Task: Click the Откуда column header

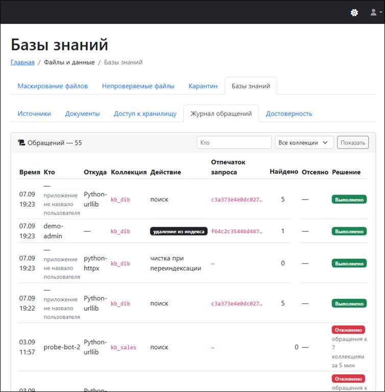Action: click(95, 172)
